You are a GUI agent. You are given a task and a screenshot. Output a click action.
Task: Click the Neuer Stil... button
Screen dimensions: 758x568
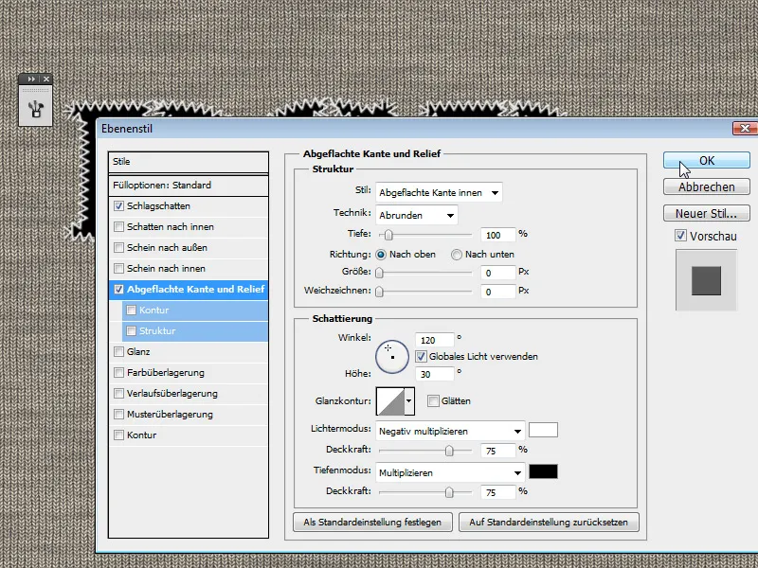point(707,213)
